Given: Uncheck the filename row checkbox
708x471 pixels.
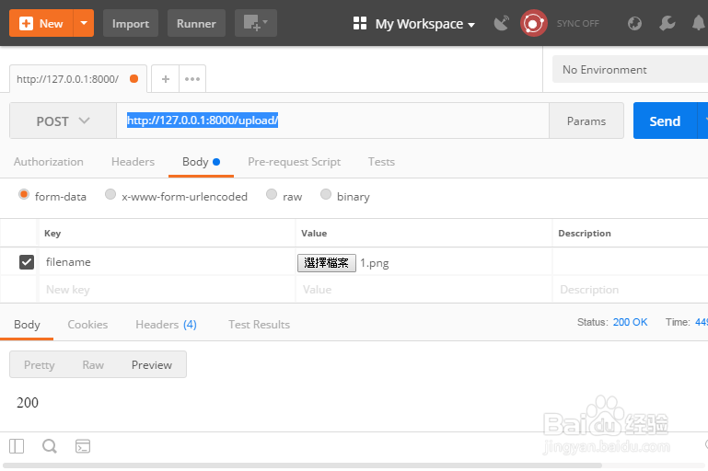Looking at the screenshot, I should point(27,261).
